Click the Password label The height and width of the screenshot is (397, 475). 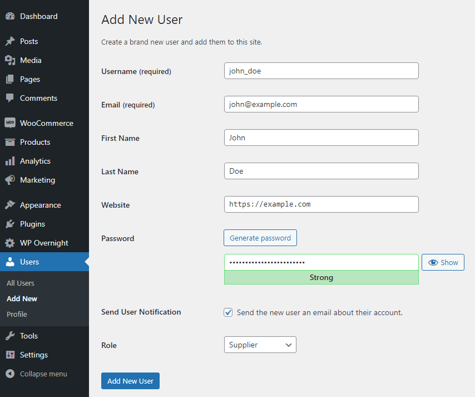[117, 238]
